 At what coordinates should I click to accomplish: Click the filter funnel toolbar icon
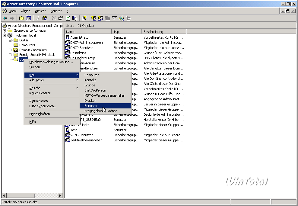(114, 18)
